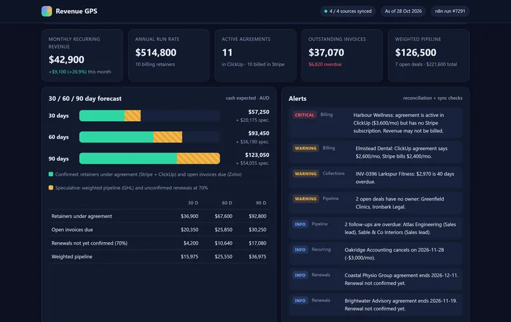Click the +$9,100 (+26.9%) growth figure
This screenshot has width=511, height=322.
(x=68, y=72)
